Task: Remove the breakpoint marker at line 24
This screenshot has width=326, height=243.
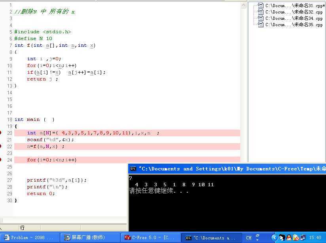Action: pyautogui.click(x=1, y=160)
